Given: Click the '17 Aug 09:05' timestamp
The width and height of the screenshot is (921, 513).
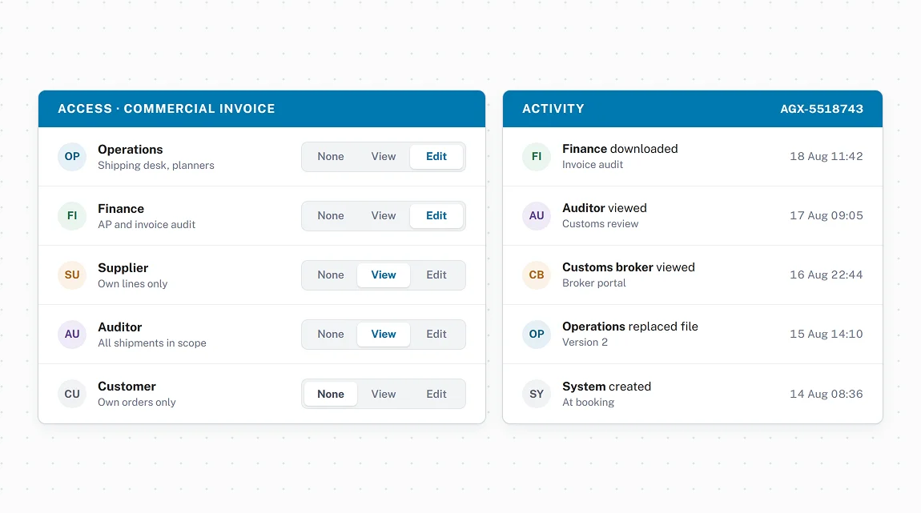Looking at the screenshot, I should click(826, 216).
